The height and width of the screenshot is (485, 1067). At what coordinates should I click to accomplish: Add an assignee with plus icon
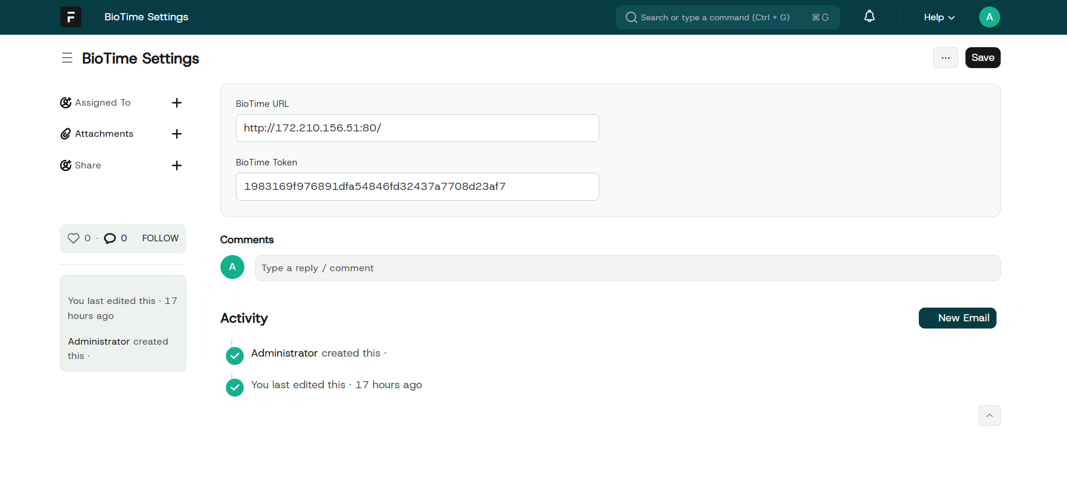click(176, 103)
